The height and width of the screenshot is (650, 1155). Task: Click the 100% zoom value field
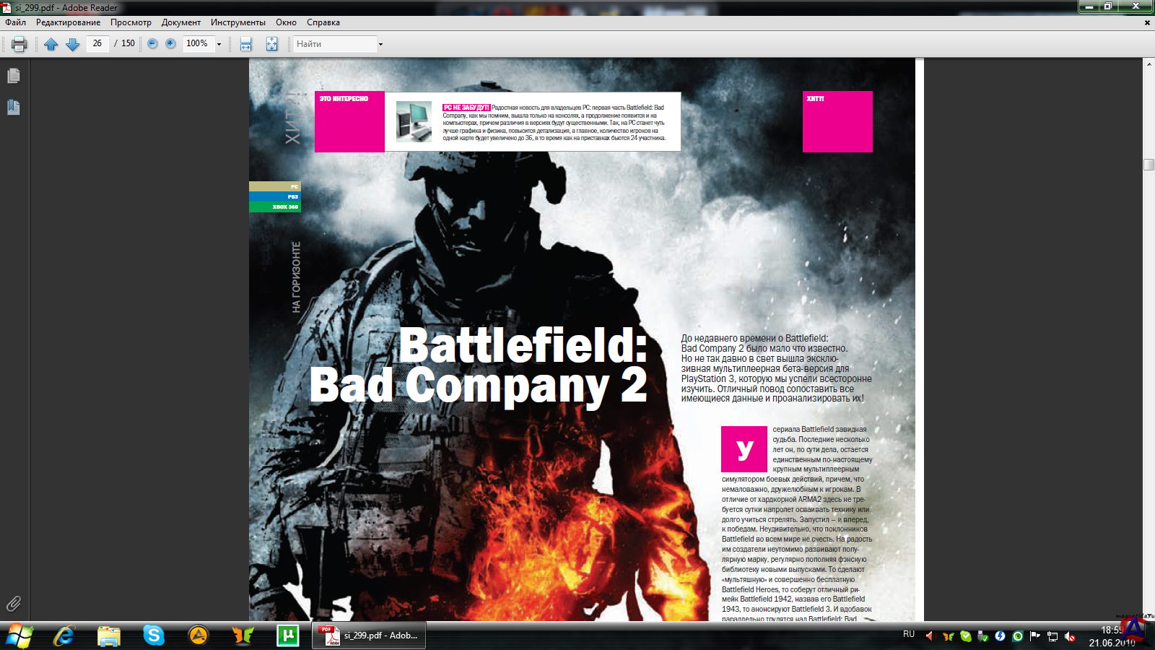[x=198, y=43]
